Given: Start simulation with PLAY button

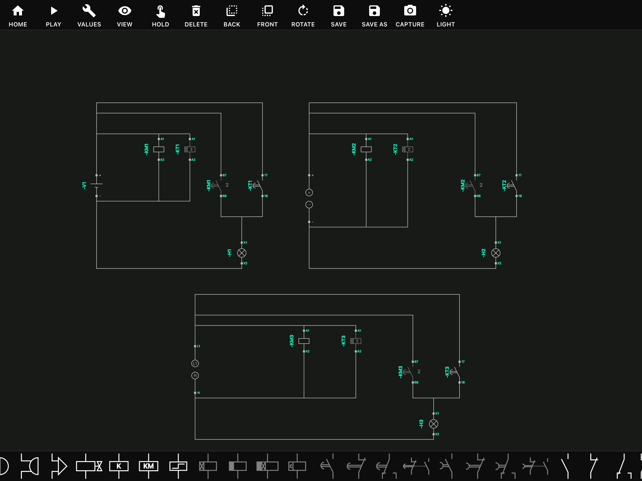Looking at the screenshot, I should click(x=53, y=16).
